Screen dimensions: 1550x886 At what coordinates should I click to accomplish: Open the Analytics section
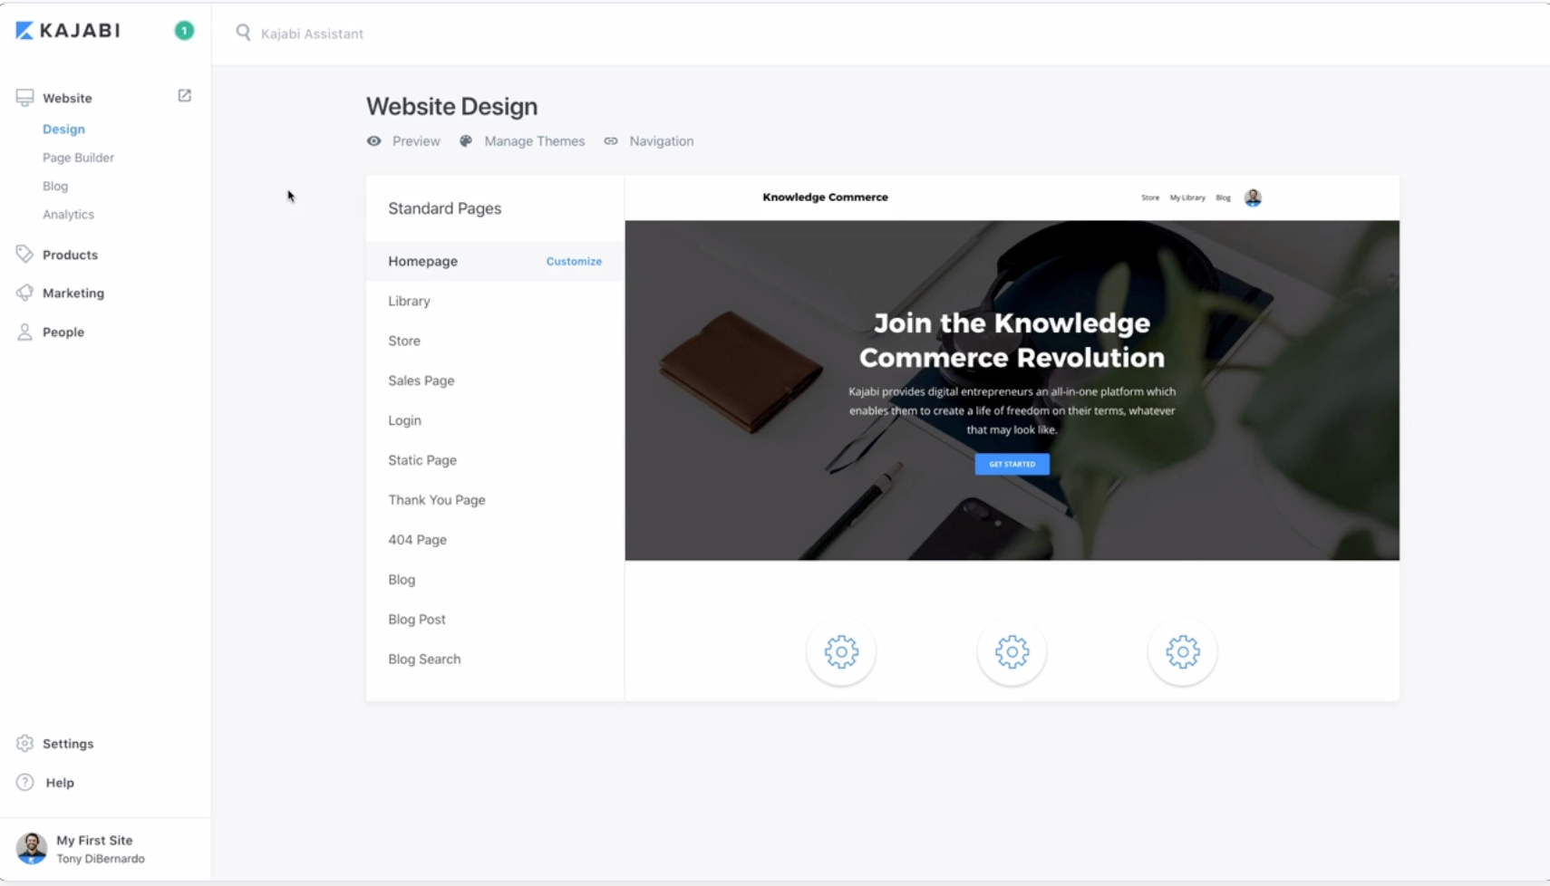tap(68, 214)
